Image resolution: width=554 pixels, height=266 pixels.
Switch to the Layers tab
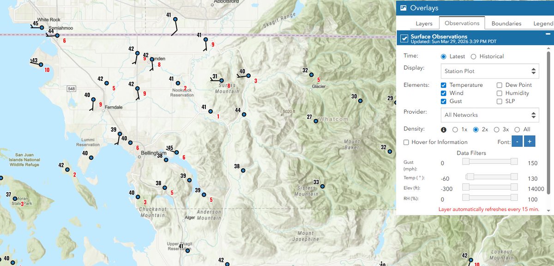(x=424, y=23)
